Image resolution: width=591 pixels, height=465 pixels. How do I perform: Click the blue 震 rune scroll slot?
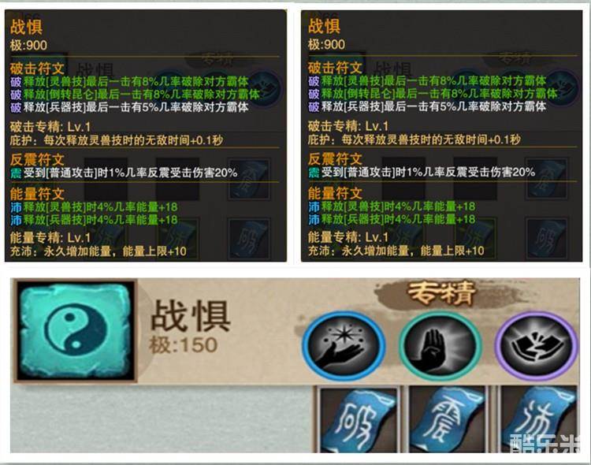pos(448,420)
